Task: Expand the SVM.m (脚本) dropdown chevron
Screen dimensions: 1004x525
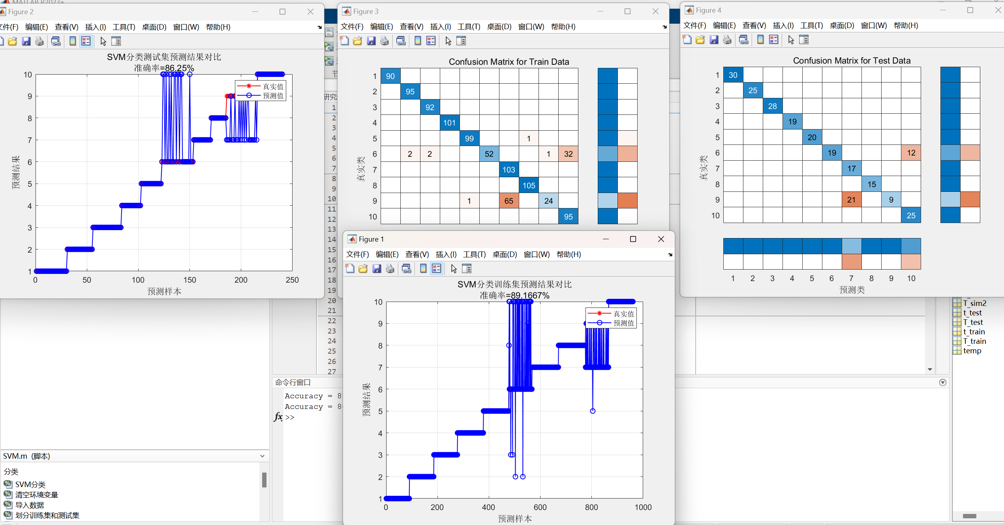Action: pyautogui.click(x=262, y=456)
